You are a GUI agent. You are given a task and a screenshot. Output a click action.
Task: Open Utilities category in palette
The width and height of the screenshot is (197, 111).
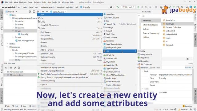coord(146,37)
